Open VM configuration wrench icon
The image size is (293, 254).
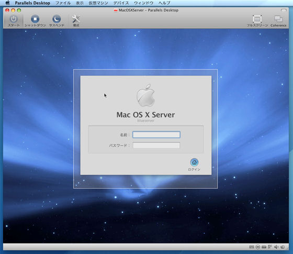click(x=76, y=19)
